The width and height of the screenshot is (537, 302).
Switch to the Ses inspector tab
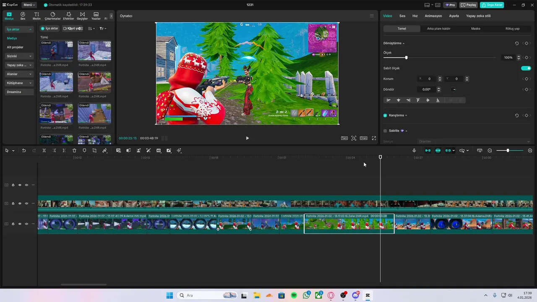(x=402, y=16)
